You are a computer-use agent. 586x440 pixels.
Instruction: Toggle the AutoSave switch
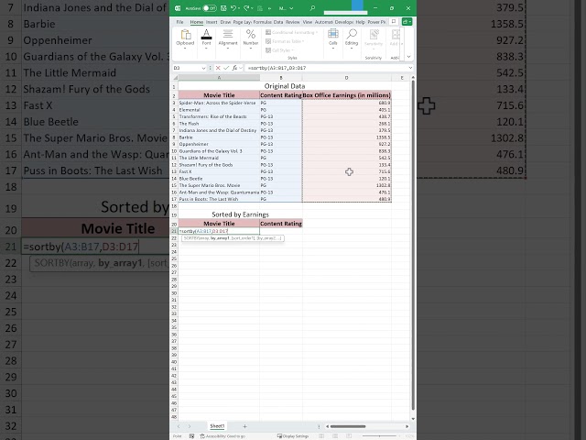210,8
